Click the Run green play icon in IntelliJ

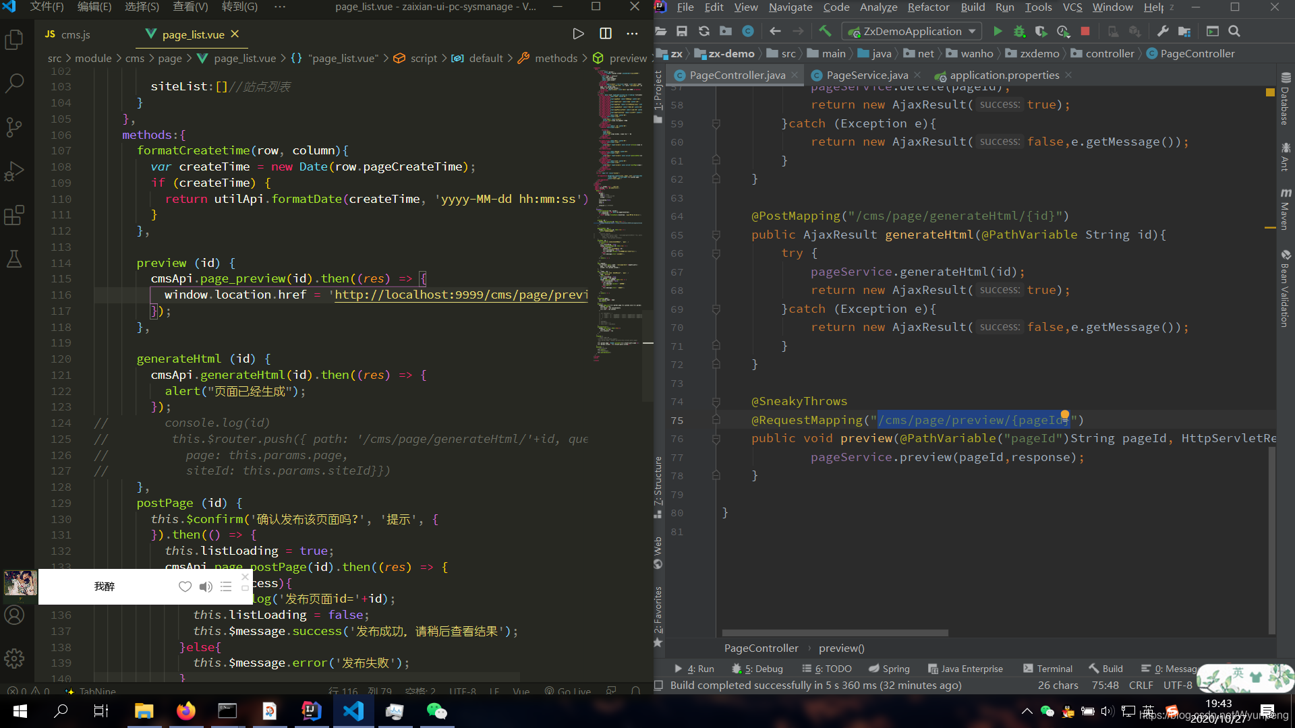998,31
